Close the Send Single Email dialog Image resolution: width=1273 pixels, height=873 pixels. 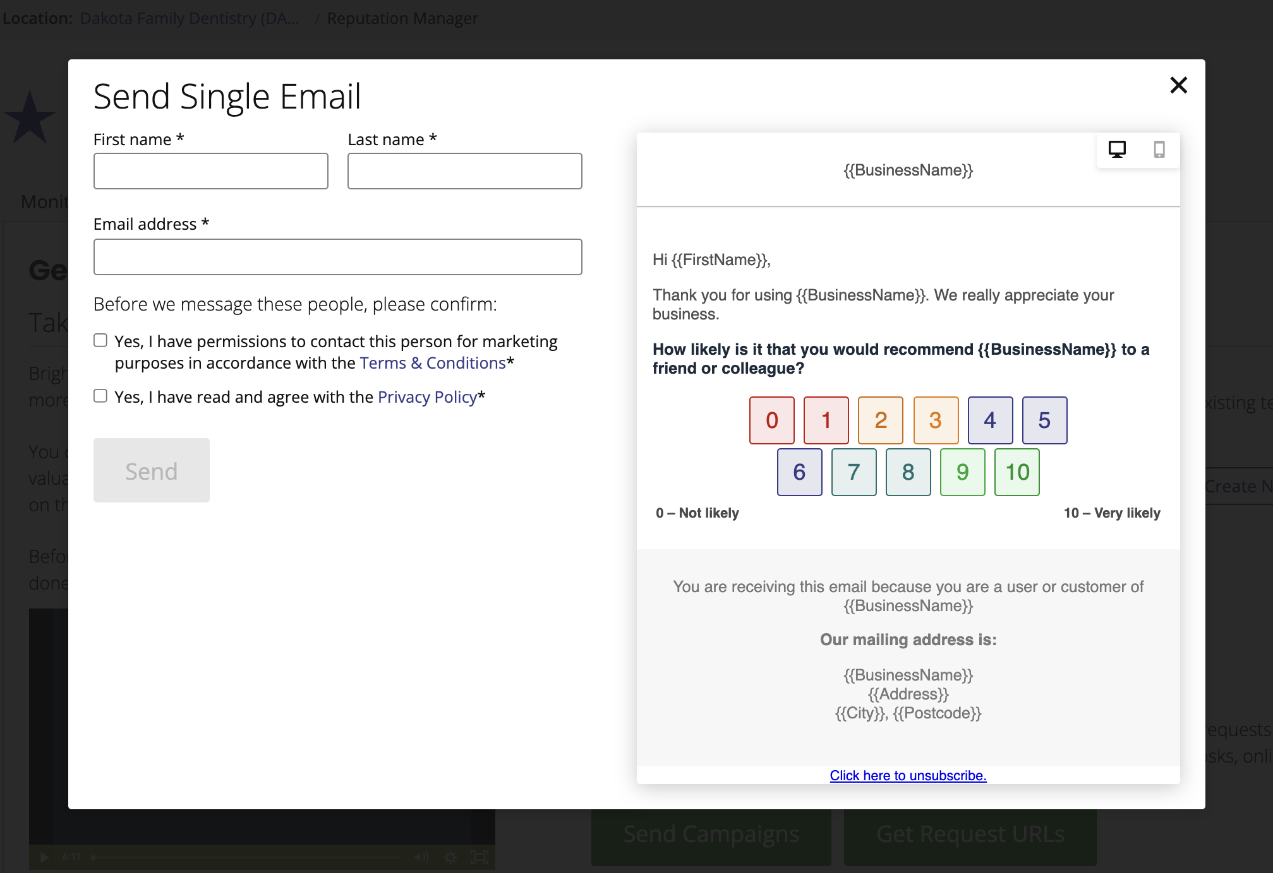(x=1178, y=85)
